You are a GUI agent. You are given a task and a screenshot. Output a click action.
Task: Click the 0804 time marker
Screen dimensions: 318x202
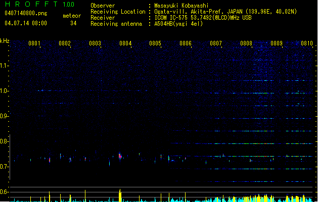point(125,43)
